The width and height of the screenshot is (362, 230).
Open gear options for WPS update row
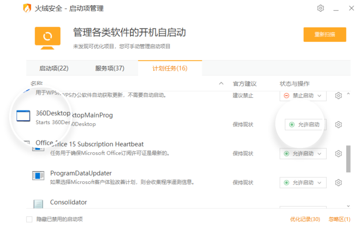[x=338, y=95]
